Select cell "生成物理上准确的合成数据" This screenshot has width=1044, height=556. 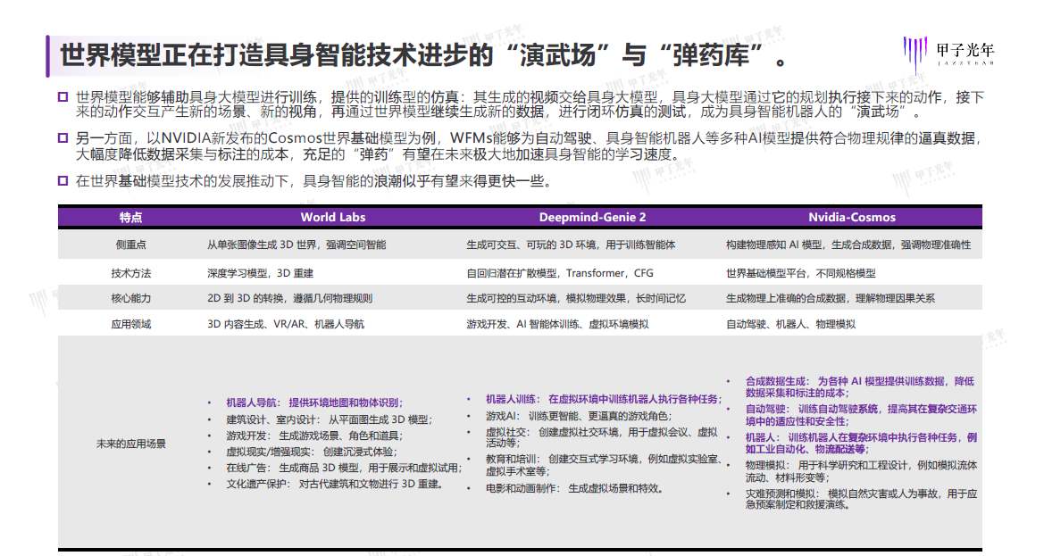pyautogui.click(x=831, y=299)
